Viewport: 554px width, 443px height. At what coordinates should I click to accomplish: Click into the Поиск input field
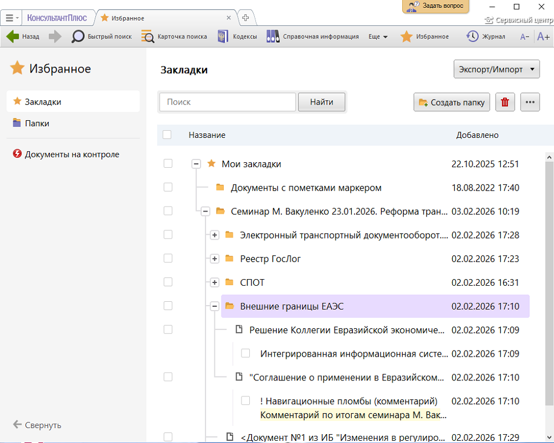point(228,102)
